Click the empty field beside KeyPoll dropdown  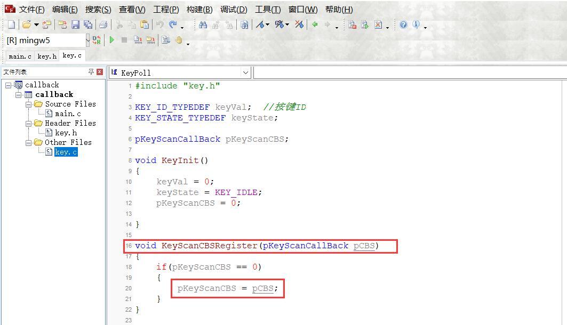410,72
